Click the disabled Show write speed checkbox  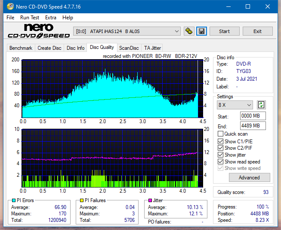pos(220,168)
